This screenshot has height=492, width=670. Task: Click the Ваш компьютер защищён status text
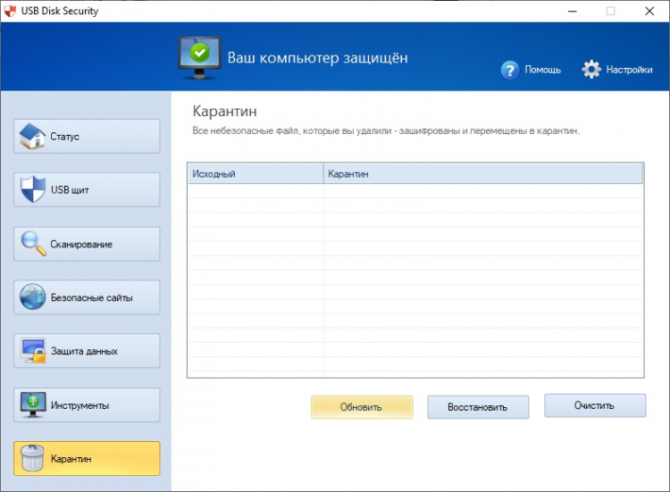[317, 58]
